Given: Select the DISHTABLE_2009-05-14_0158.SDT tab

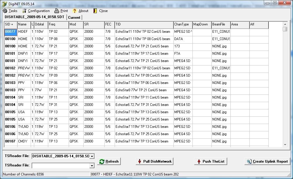Looking at the screenshot, I should [x=35, y=17].
